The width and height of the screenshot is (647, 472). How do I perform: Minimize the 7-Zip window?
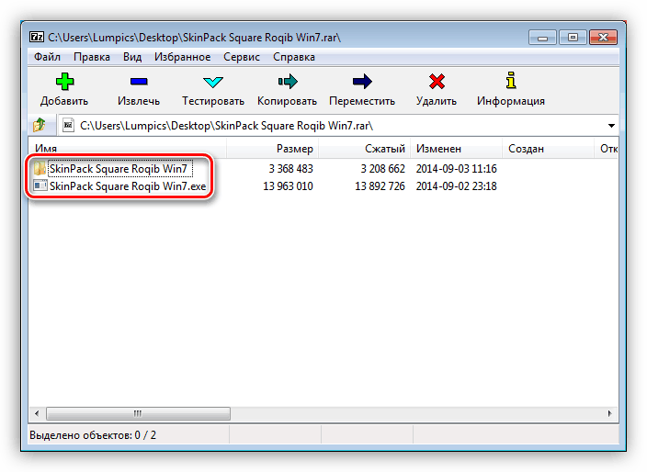click(x=542, y=38)
